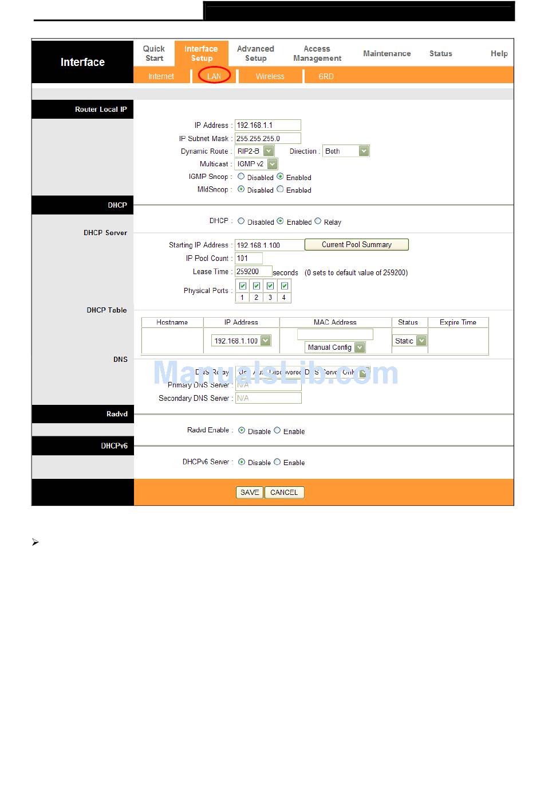
Task: Click Current Pool Summary button
Action: point(357,245)
